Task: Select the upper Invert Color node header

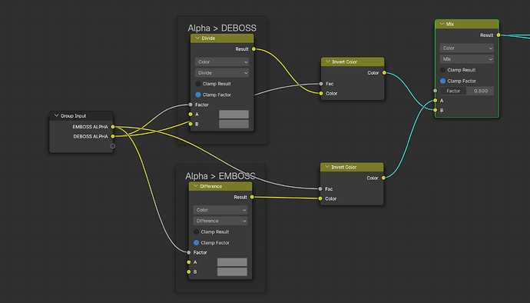Action: tap(353, 62)
